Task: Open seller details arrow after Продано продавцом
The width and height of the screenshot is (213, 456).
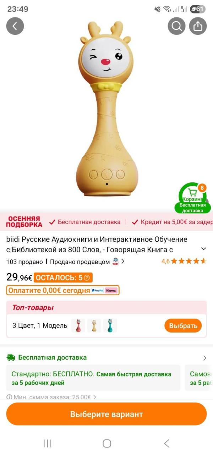Action: pos(123,262)
